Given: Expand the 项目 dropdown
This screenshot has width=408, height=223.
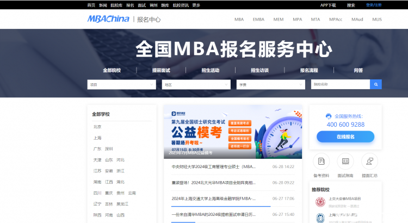Looking at the screenshot, I should click(121, 84).
